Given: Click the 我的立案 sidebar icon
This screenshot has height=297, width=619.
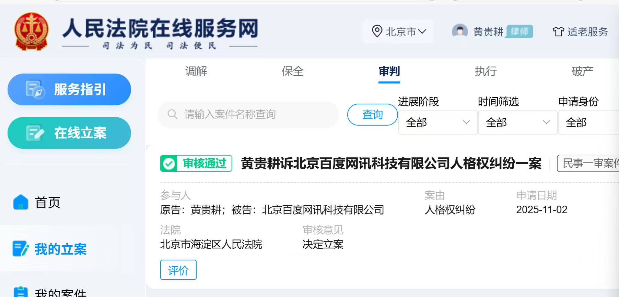Looking at the screenshot, I should (21, 249).
